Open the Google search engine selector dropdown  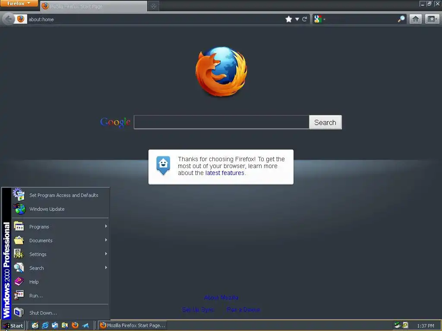(x=320, y=19)
